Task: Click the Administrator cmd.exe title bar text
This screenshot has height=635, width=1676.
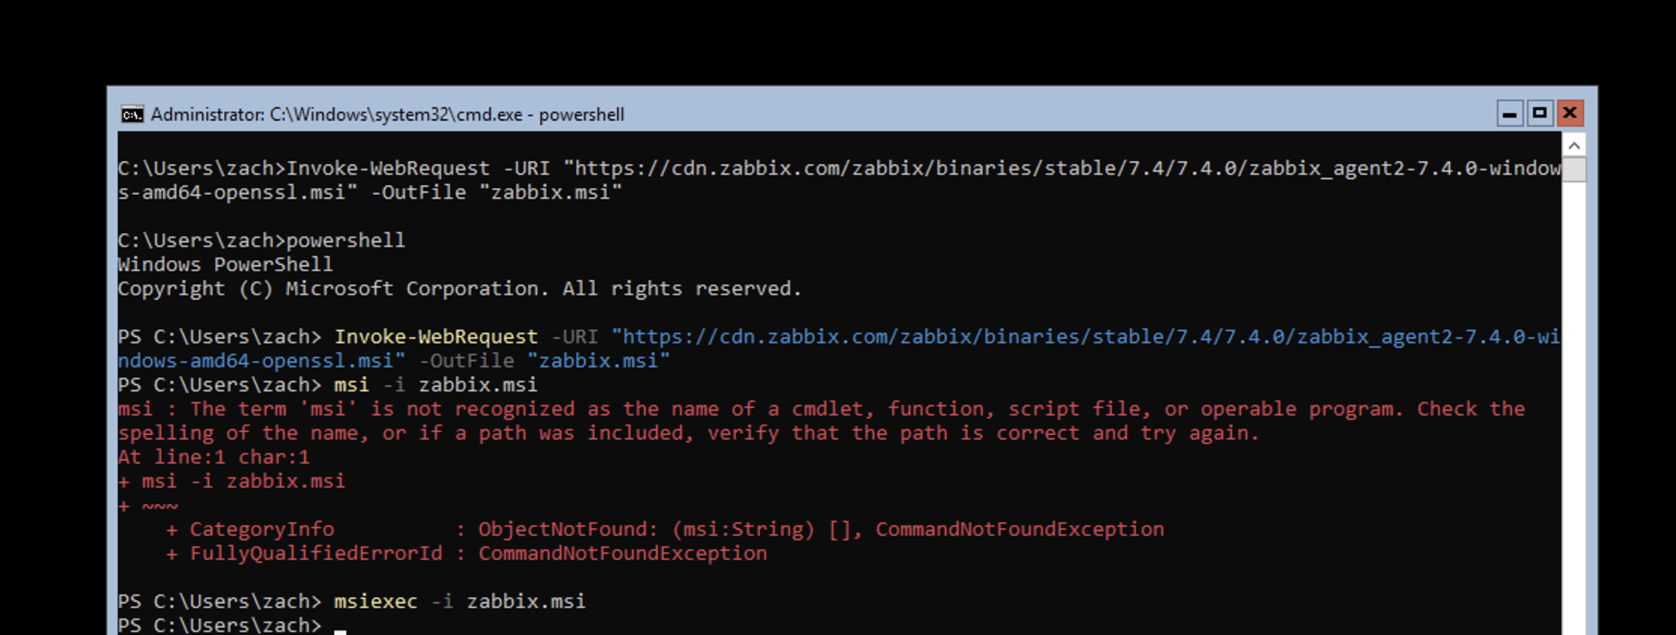Action: point(387,114)
